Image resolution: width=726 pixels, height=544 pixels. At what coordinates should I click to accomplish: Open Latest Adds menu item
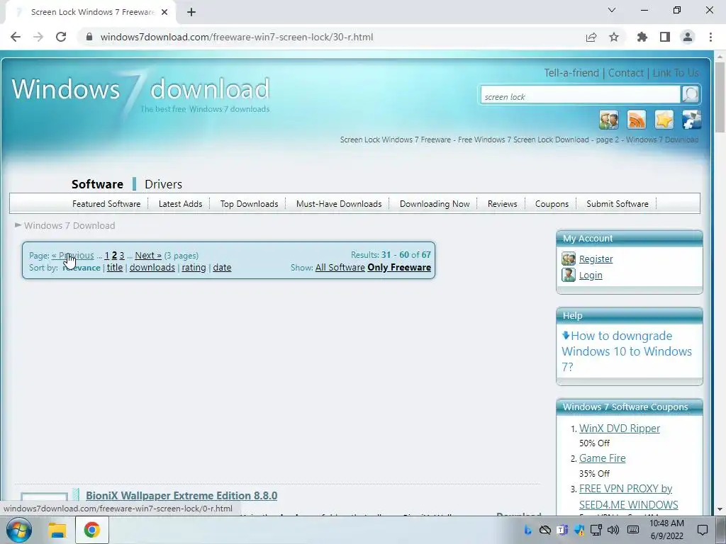pyautogui.click(x=181, y=204)
